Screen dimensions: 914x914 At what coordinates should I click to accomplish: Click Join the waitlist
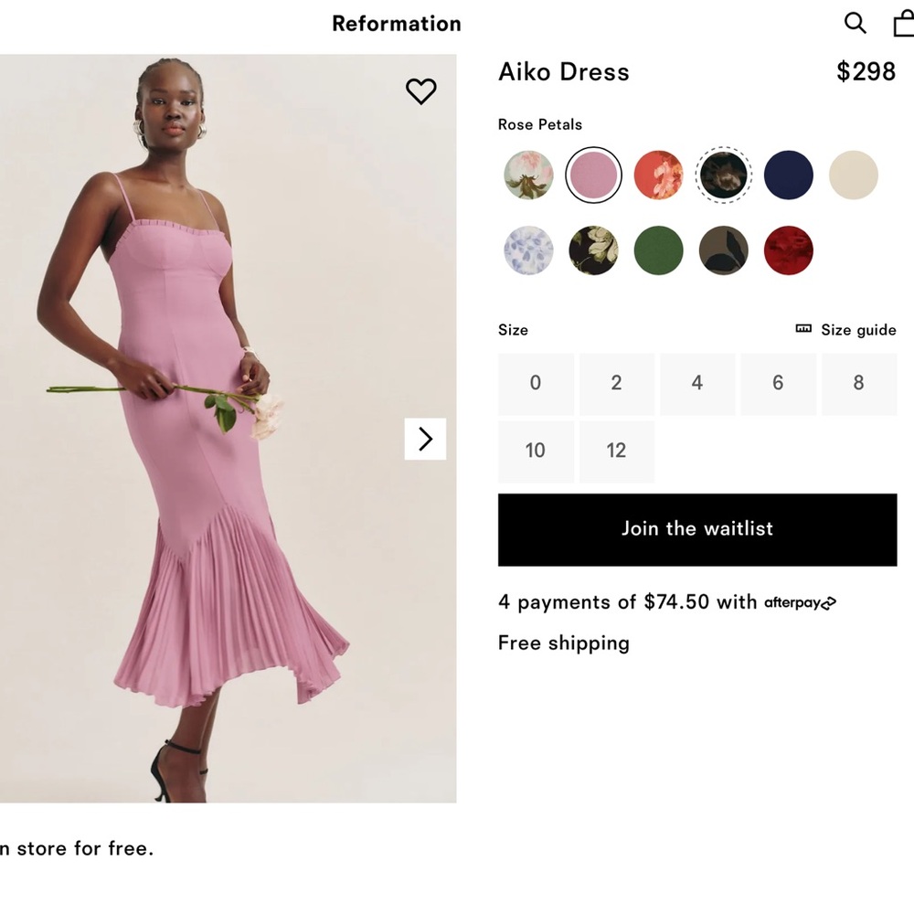pyautogui.click(x=697, y=528)
